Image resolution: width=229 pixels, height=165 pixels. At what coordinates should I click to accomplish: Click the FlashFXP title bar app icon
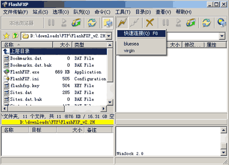(5, 4)
